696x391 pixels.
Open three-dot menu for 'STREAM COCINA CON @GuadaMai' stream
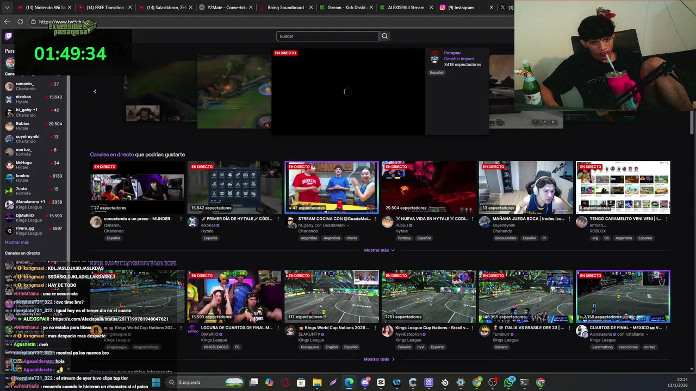pos(375,219)
